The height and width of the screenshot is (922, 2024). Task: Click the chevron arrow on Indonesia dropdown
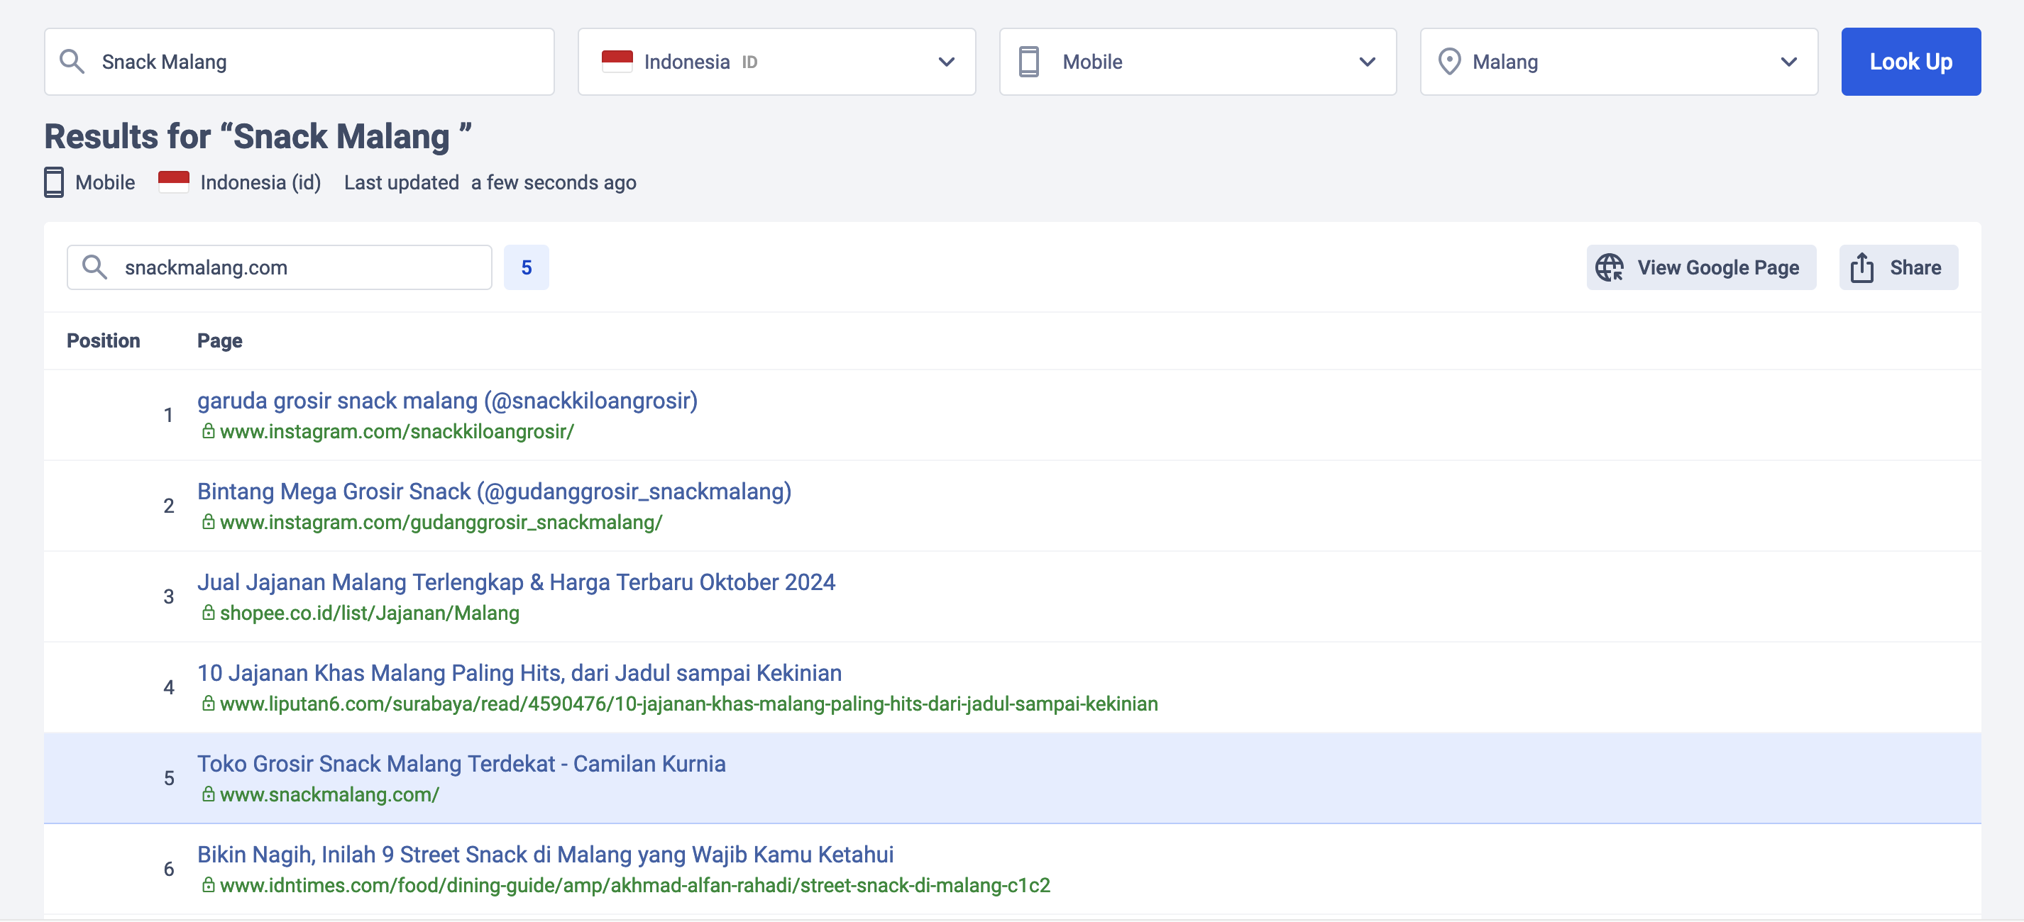(946, 62)
